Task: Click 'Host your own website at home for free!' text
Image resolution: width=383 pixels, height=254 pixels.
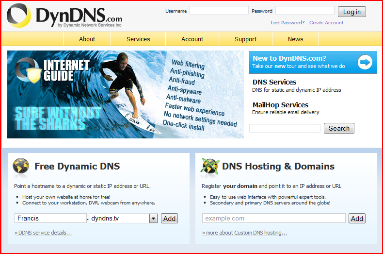Action: coord(66,197)
